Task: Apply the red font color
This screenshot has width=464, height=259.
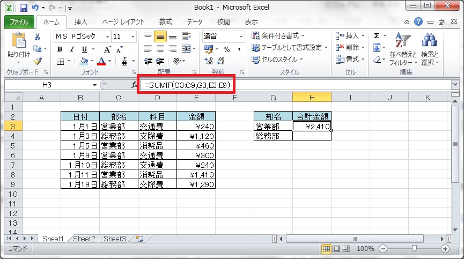Action: [101, 61]
